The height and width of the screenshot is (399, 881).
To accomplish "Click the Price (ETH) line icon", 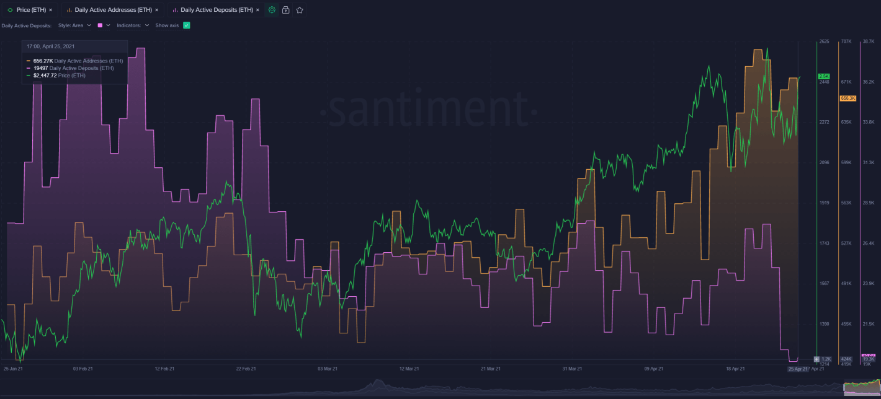I will click(x=9, y=10).
